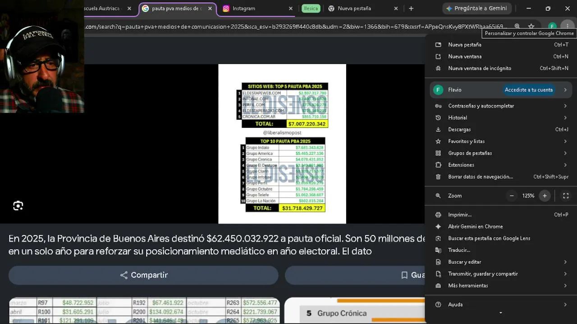Click the Compartir button below the caption
Image resolution: width=577 pixels, height=324 pixels.
[x=143, y=275]
